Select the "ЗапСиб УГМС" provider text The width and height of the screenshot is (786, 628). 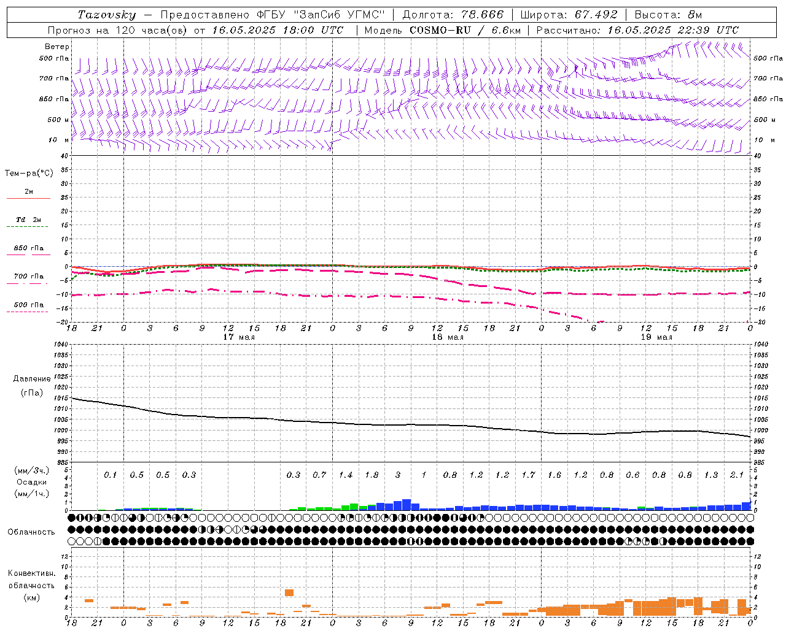click(340, 15)
